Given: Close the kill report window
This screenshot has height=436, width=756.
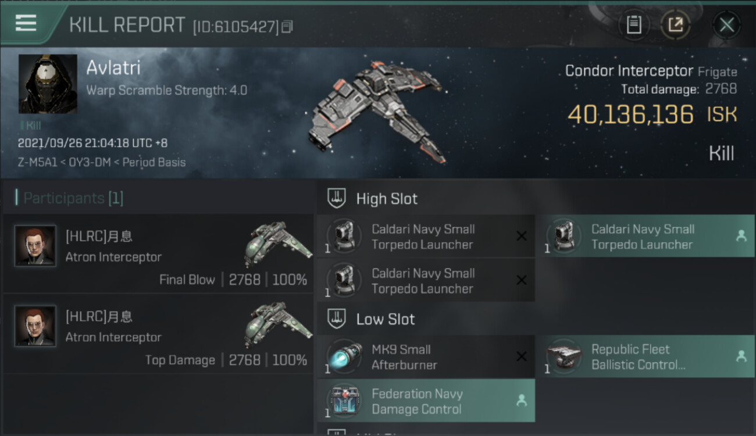Looking at the screenshot, I should tap(726, 25).
